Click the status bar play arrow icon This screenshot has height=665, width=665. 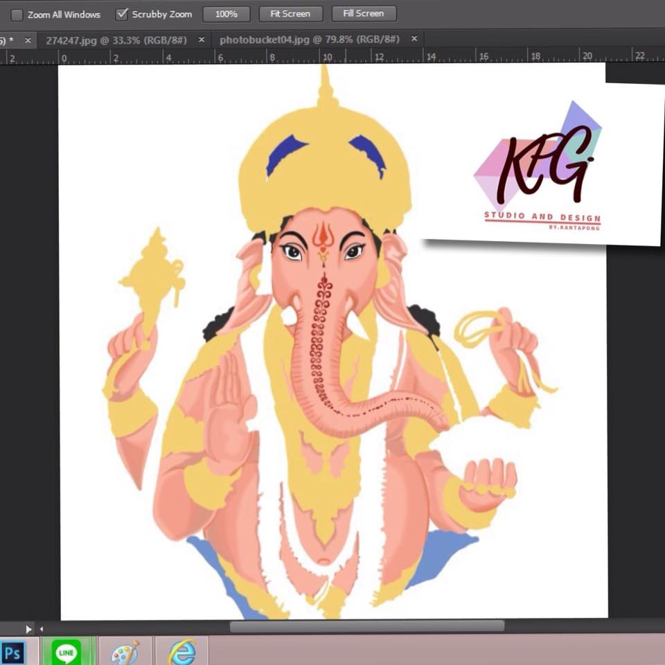pyautogui.click(x=28, y=629)
